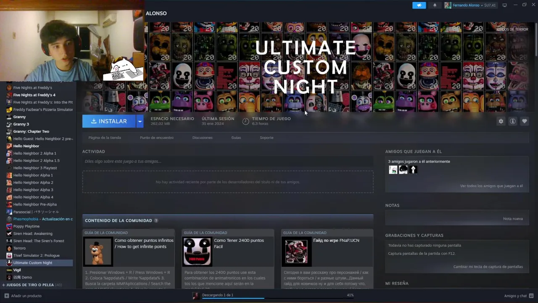Click the third friend avatar
Image resolution: width=538 pixels, height=303 pixels.
click(x=413, y=170)
